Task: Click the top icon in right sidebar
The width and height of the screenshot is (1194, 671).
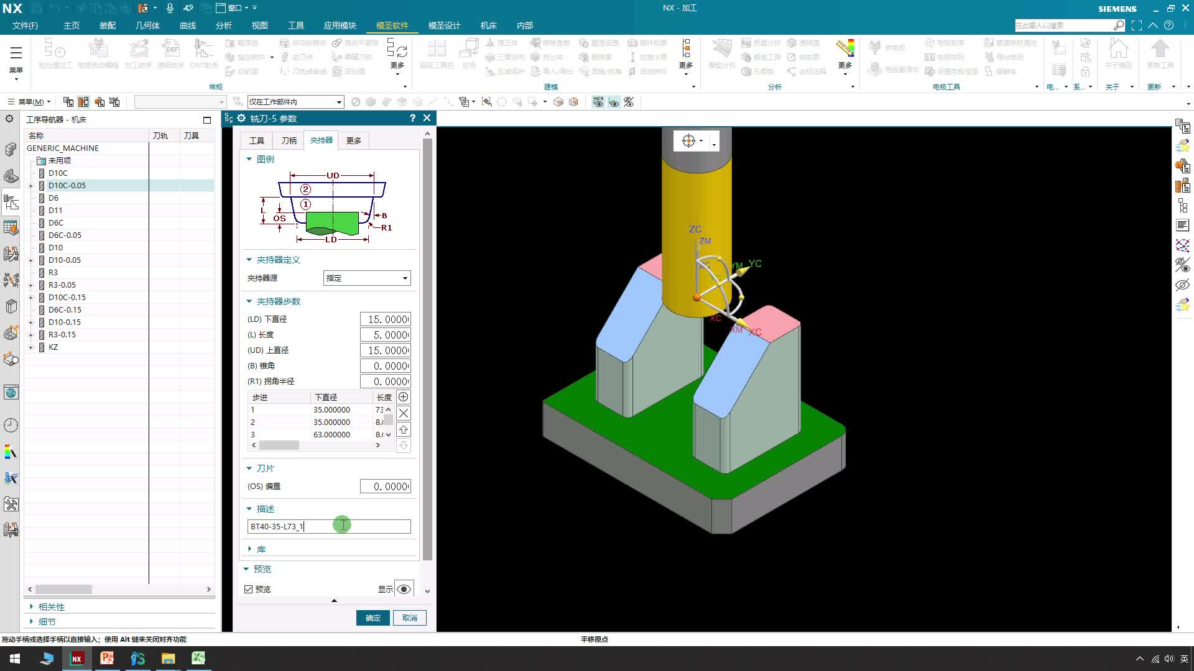Action: [x=1182, y=127]
